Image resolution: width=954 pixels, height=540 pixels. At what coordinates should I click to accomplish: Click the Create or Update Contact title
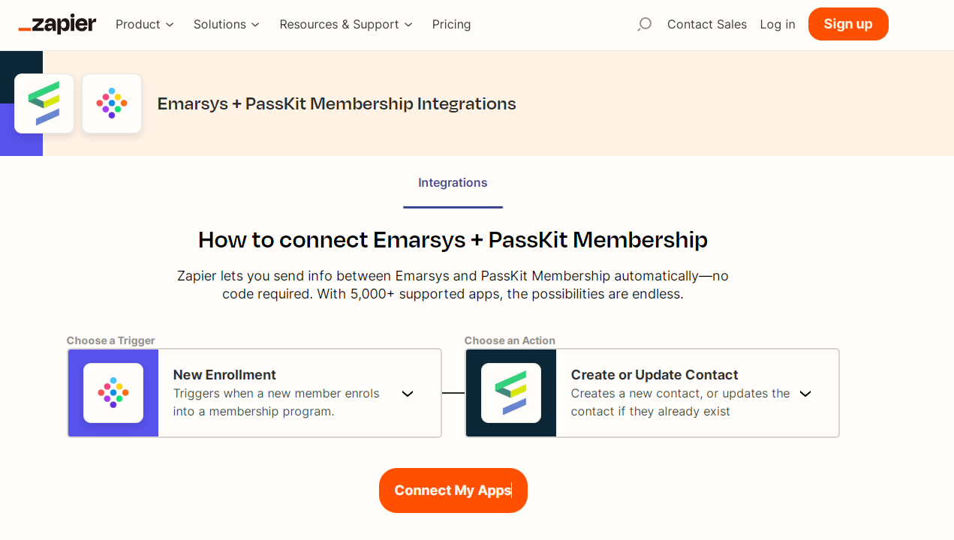click(654, 375)
